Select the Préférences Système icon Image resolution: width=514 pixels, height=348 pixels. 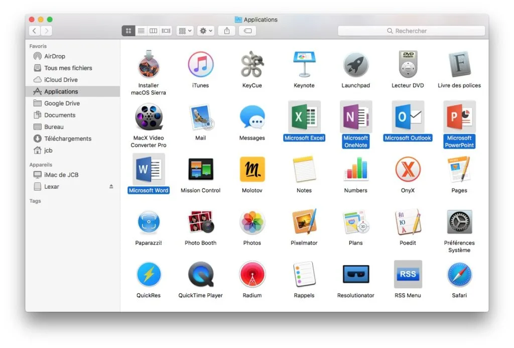(x=459, y=222)
